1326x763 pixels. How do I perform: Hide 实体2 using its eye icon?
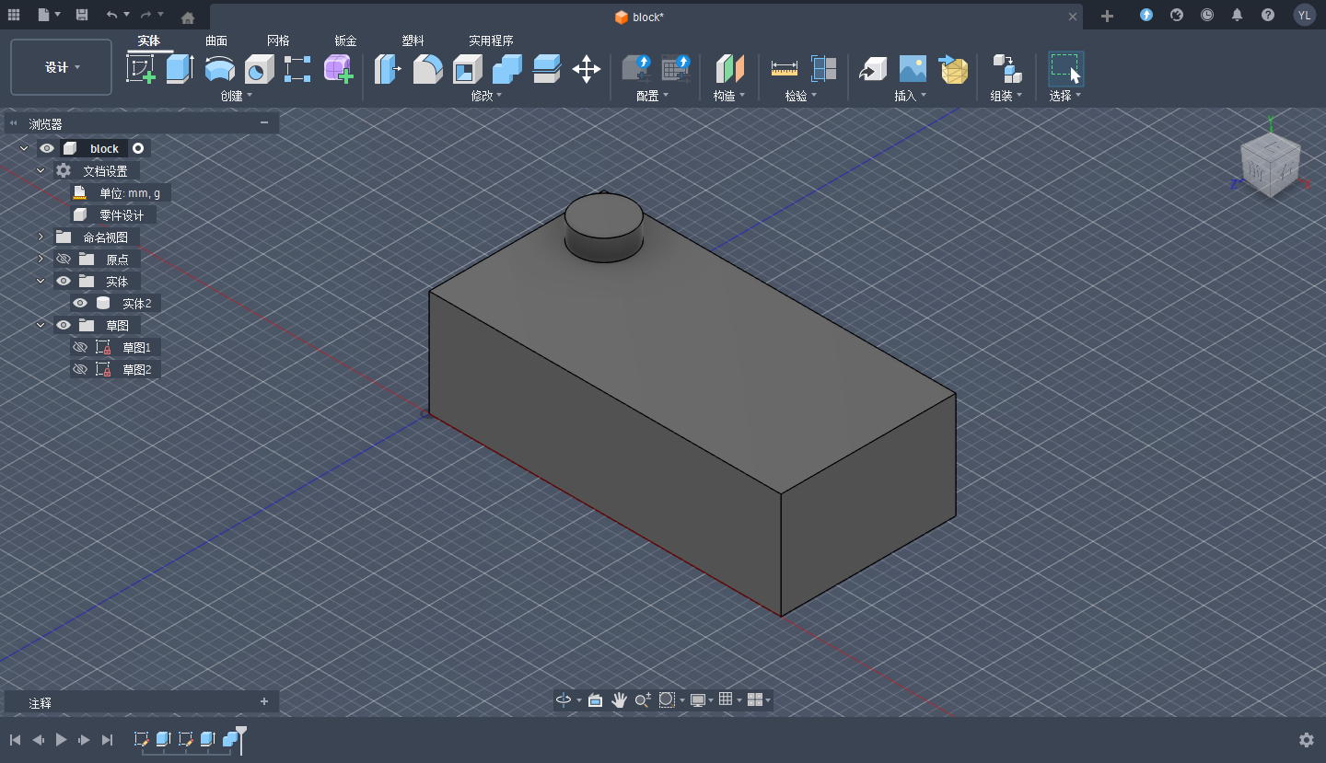coord(80,303)
